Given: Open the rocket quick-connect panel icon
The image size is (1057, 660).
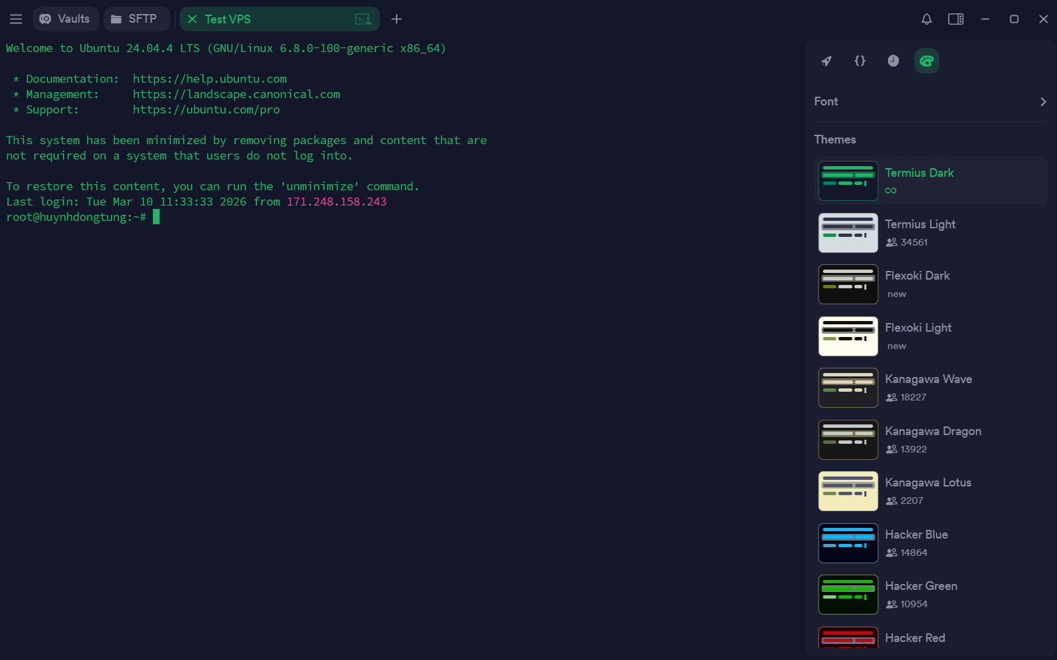Looking at the screenshot, I should pos(827,61).
